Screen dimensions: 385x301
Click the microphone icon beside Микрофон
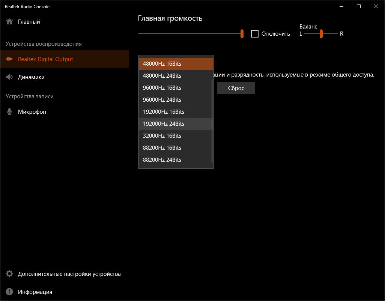(x=9, y=112)
